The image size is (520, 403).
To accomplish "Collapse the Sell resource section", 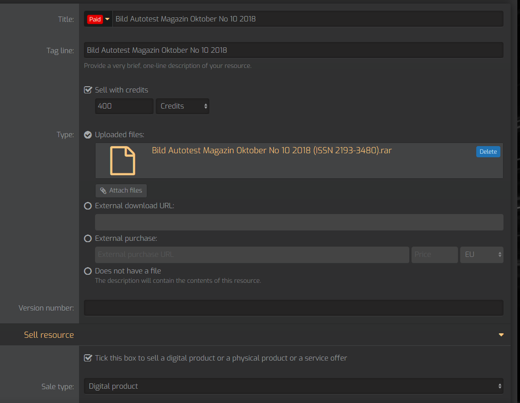I will click(501, 335).
